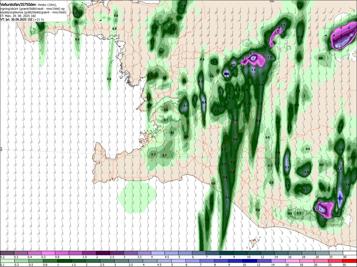Click the 3.9 precipitation value
This screenshot has width=357, height=267.
tap(269, 57)
